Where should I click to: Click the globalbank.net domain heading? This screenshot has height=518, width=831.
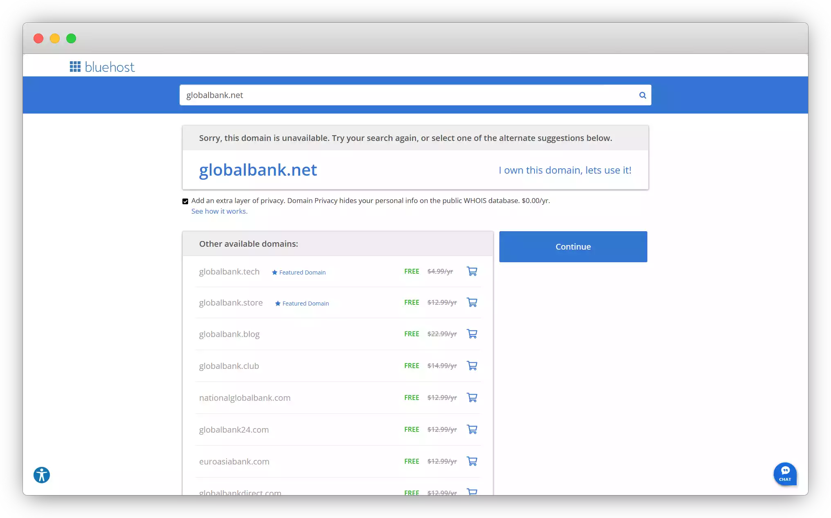point(258,170)
